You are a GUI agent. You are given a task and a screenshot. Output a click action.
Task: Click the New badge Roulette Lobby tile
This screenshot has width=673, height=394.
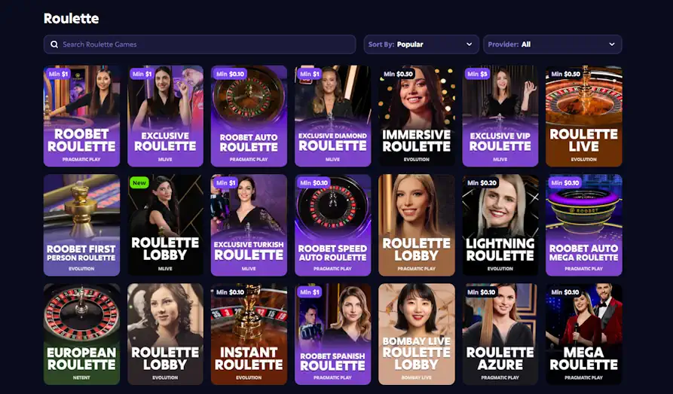coord(165,225)
